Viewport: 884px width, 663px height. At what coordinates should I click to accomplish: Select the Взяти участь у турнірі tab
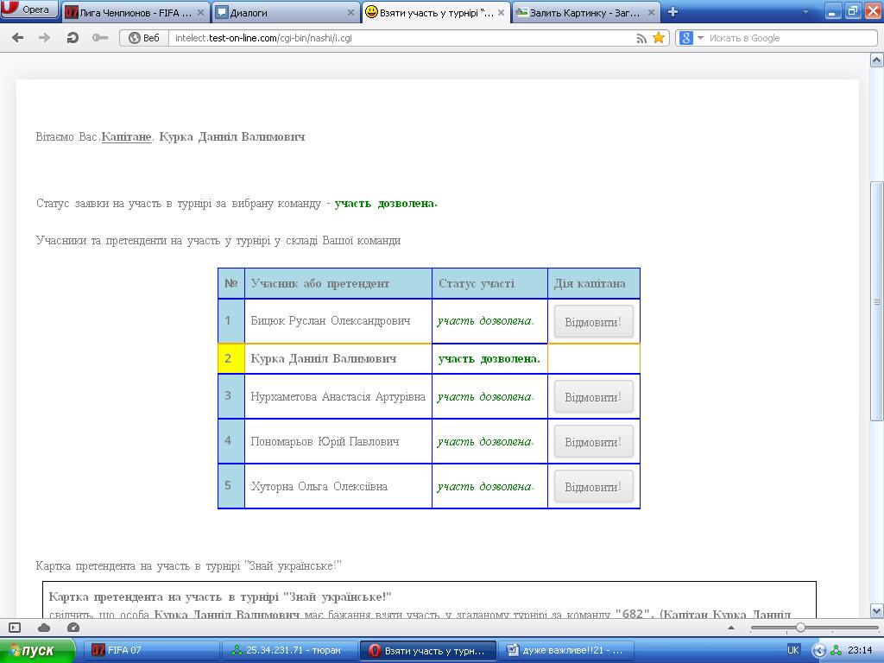(x=436, y=12)
